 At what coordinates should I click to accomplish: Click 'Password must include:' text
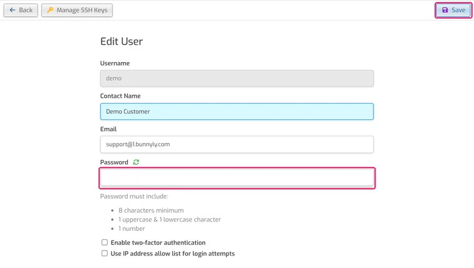point(134,196)
